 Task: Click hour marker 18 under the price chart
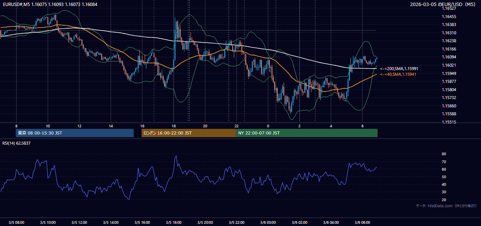coord(174,126)
